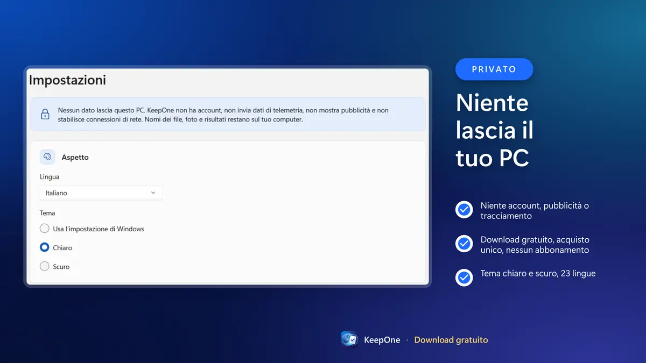Click the "Nessun dato lascia questo PC" notice text
646x363 pixels.
tap(223, 115)
